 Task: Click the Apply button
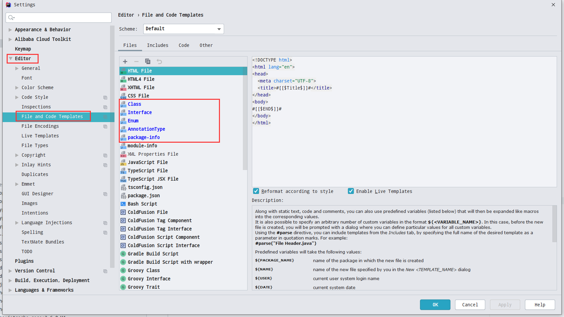[505, 305]
